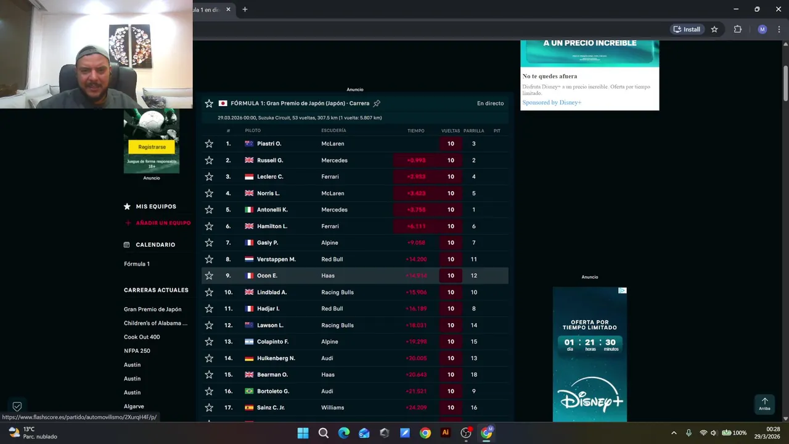Toggle favorite star for Piastri O.
This screenshot has height=444, width=789.
pos(209,144)
